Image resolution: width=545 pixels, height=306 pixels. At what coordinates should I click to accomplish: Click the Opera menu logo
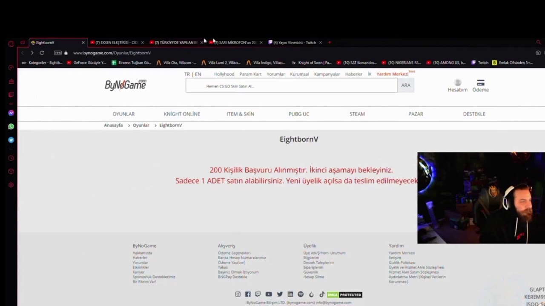coord(11,43)
